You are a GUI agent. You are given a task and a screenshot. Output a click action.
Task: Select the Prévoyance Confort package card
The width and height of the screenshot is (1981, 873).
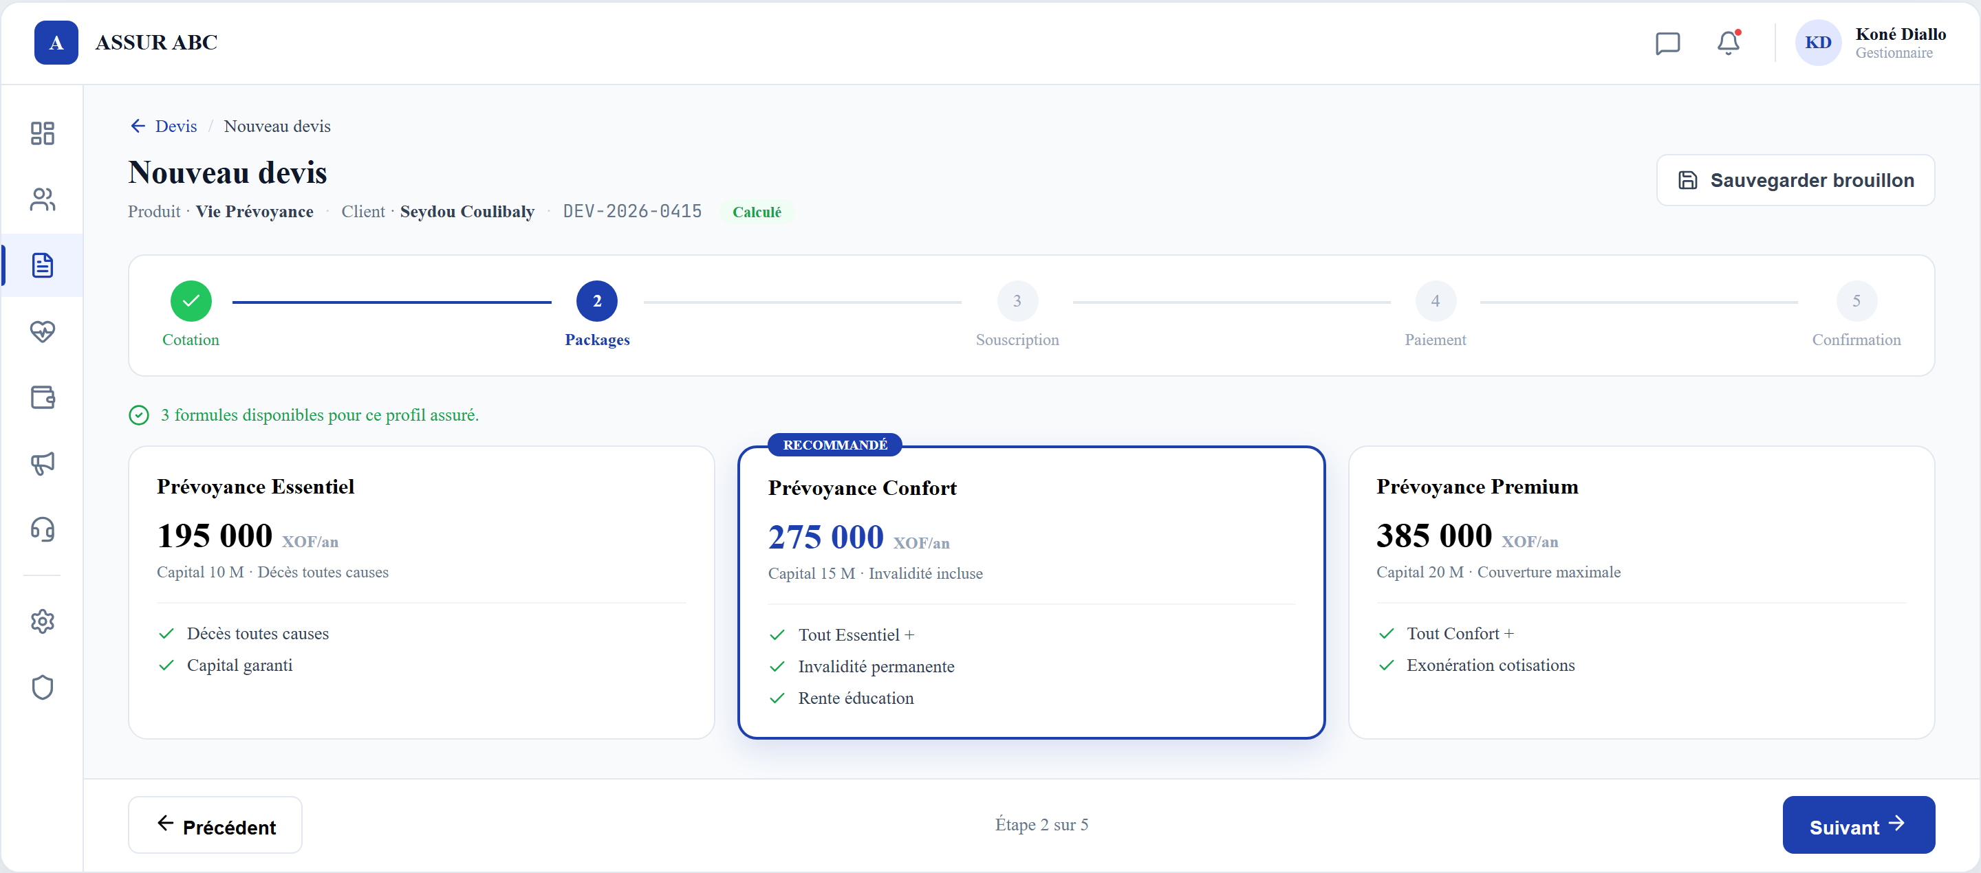[x=1031, y=593]
